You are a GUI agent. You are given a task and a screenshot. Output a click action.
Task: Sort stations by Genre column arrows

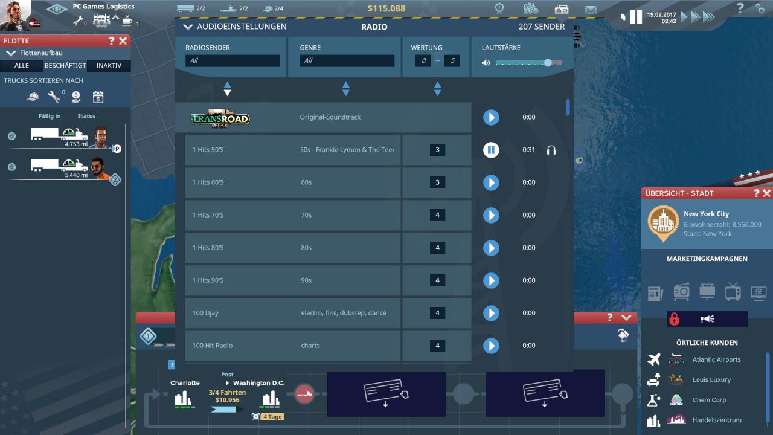(345, 89)
